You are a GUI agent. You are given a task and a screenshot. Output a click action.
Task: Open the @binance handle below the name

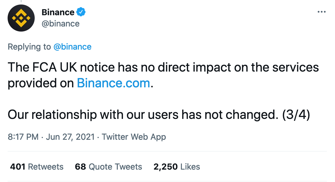[x=60, y=24]
